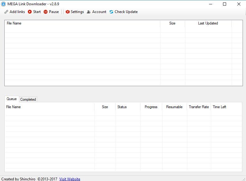
Task: Click the Start toolbar label
Action: 37,12
